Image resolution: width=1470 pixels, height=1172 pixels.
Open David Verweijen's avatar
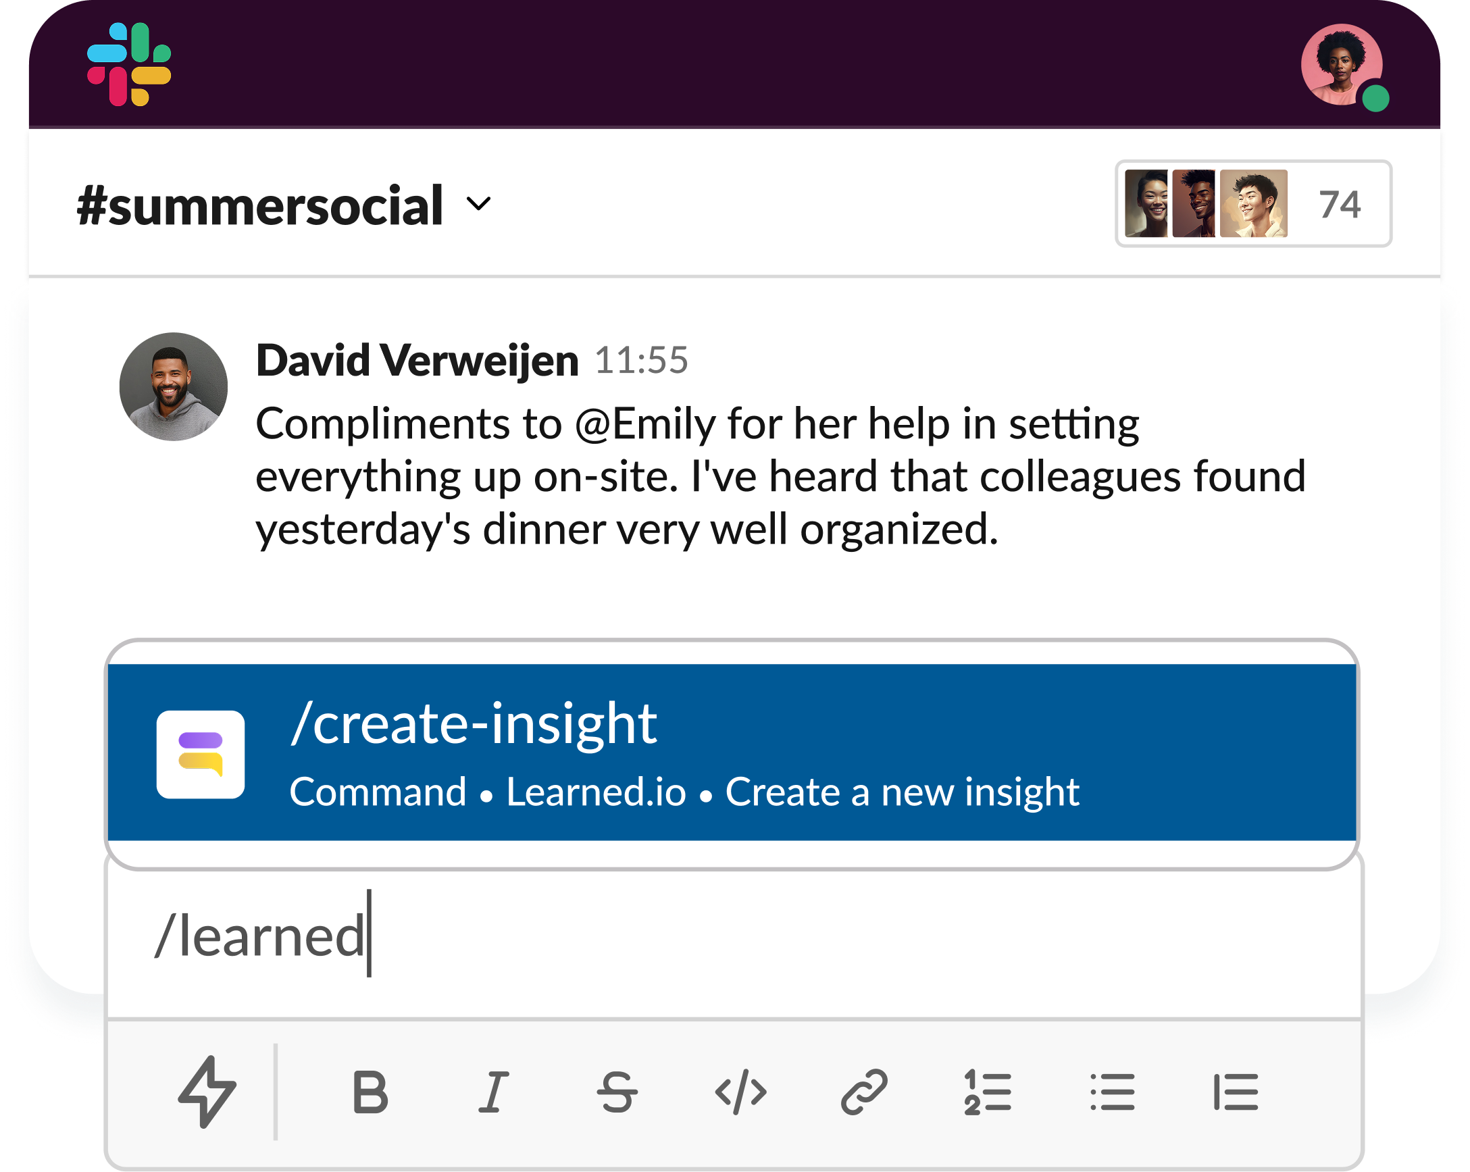173,386
